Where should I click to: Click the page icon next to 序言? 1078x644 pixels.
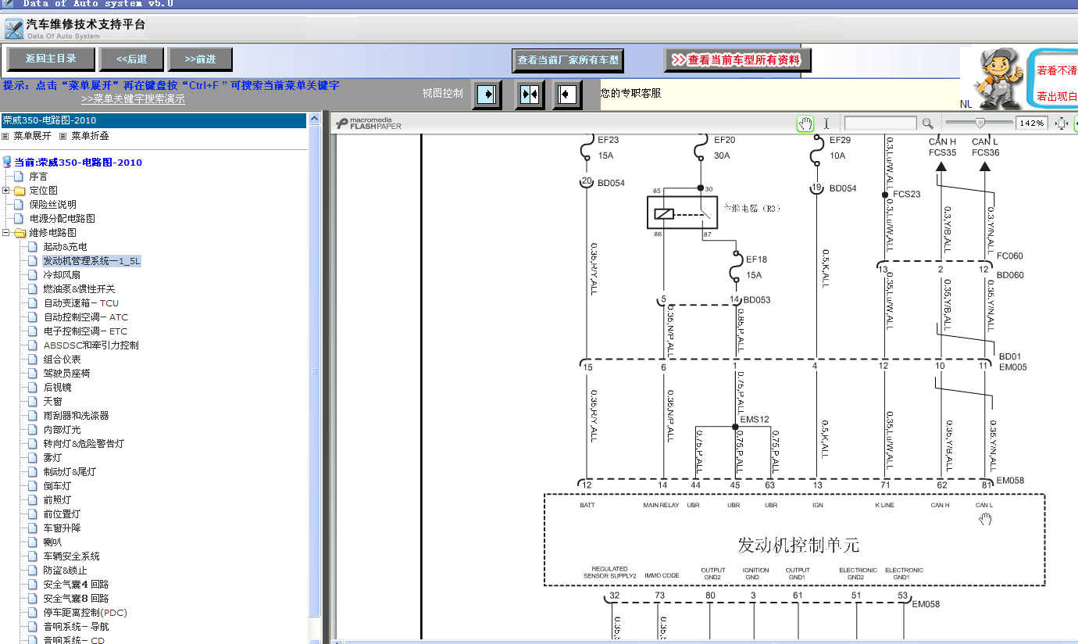[19, 177]
